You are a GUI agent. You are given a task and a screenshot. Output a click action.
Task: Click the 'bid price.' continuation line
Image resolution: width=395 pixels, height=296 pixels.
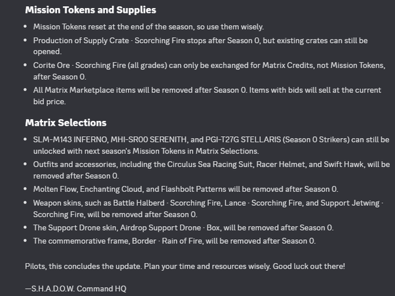coord(49,101)
